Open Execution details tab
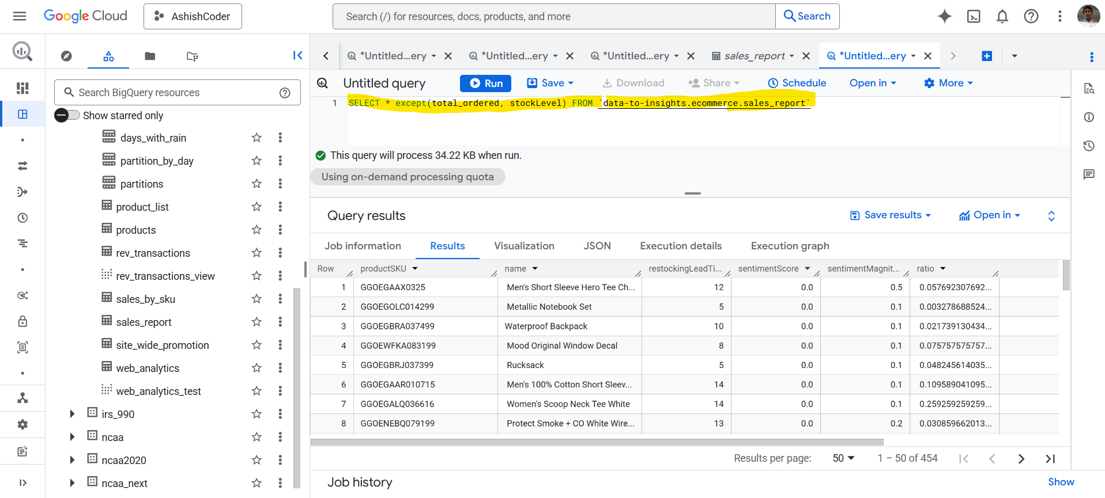Image resolution: width=1105 pixels, height=498 pixels. [681, 246]
